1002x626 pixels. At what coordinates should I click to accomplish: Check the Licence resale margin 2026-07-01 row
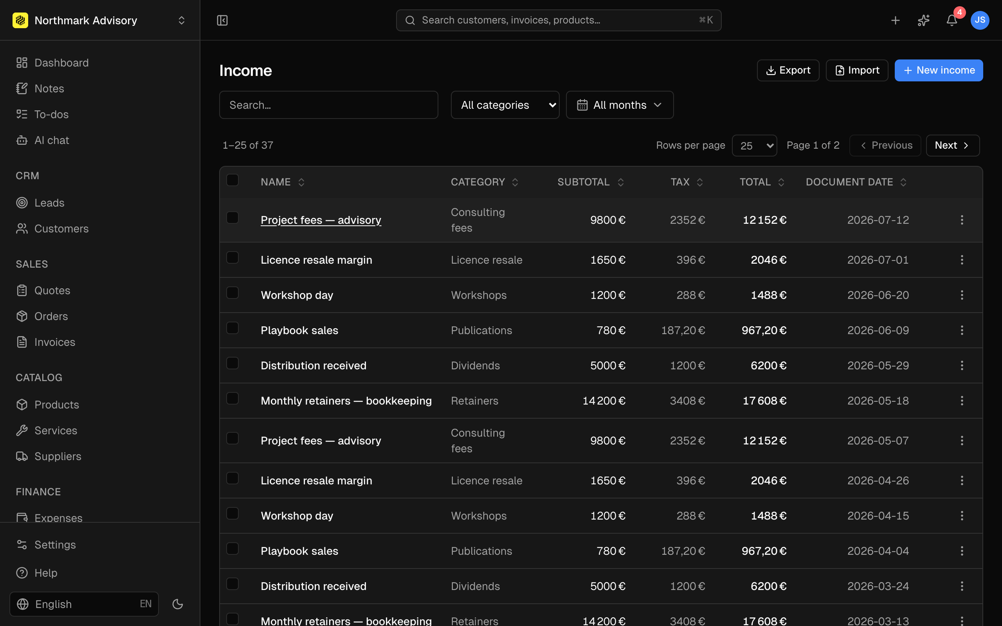click(232, 257)
